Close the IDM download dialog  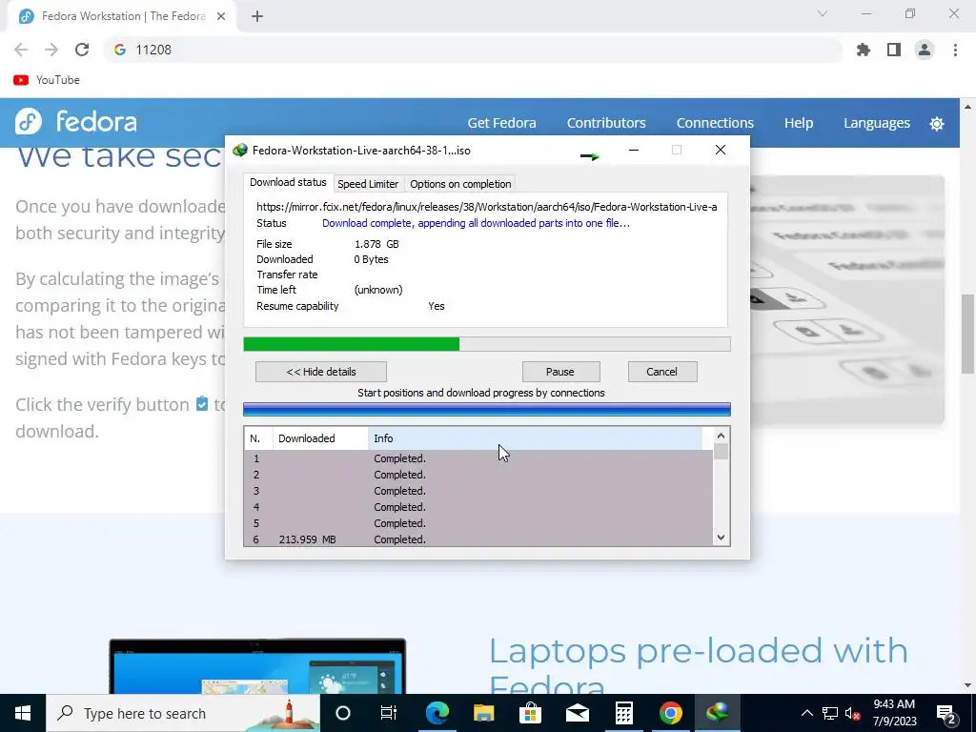click(721, 150)
